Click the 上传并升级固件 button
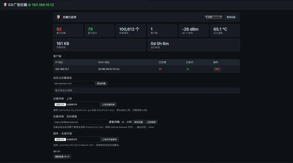Image resolution: width=293 pixels, height=163 pixels. (109, 139)
